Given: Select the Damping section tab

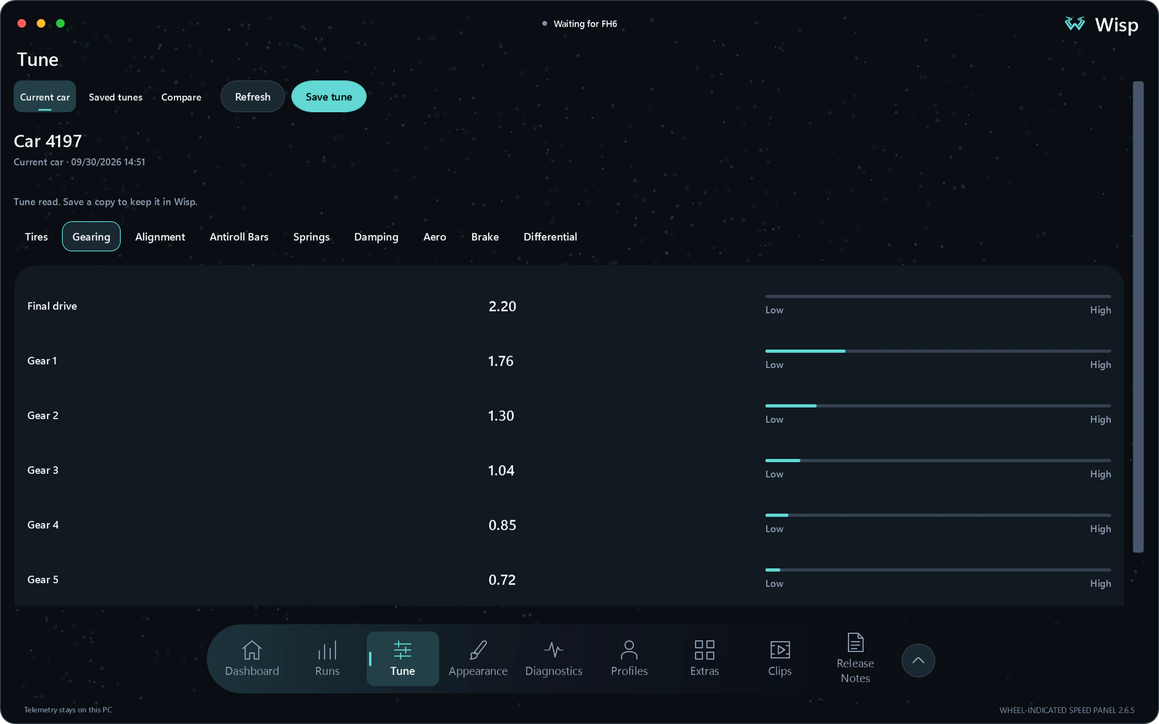Looking at the screenshot, I should (376, 237).
